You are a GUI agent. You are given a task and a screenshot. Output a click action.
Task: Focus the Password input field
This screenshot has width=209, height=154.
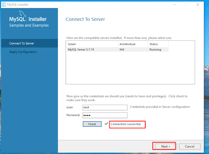(x=105, y=115)
